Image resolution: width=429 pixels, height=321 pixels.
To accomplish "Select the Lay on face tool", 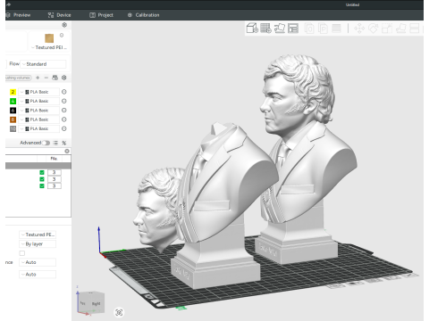I will tap(400, 29).
